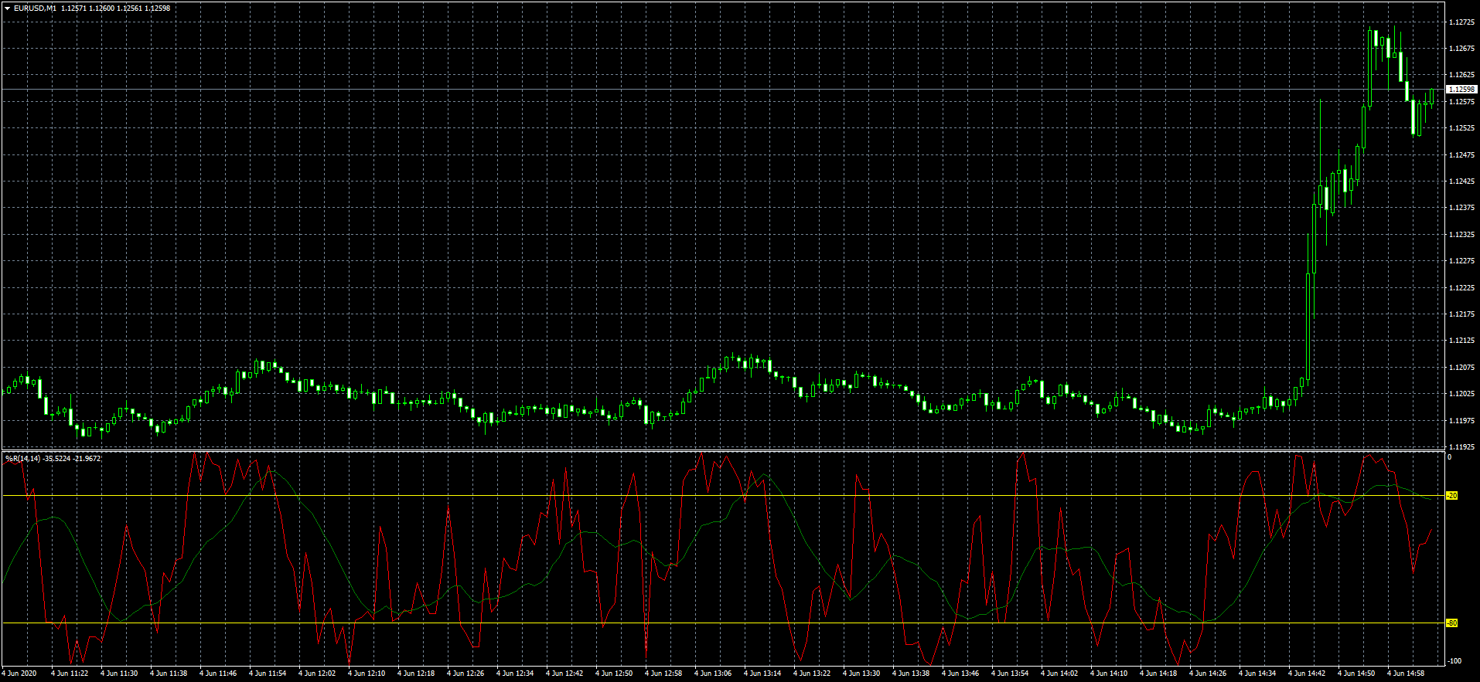
Task: Click the 1.11975 price scale label
Action: tap(1461, 421)
